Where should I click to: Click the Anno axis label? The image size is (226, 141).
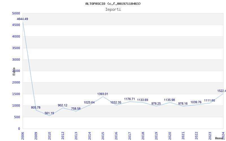[x=219, y=138]
